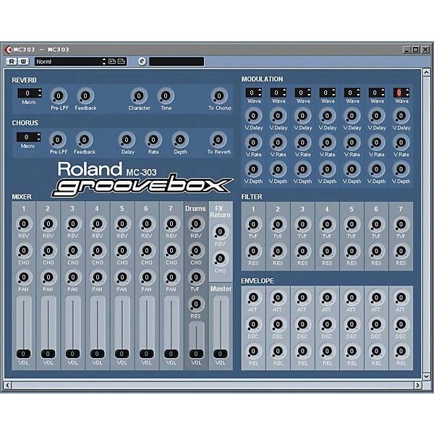Click the FX Return REV knob
This screenshot has width=434, height=434.
coord(220,231)
